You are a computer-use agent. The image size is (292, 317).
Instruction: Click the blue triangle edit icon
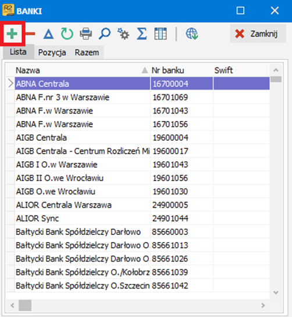tap(48, 34)
